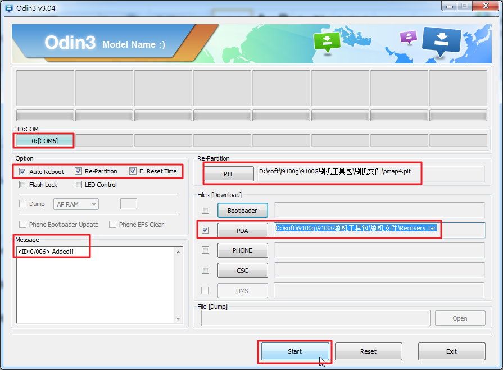This screenshot has height=370, width=503.
Task: Click the Bootloader button
Action: (243, 210)
